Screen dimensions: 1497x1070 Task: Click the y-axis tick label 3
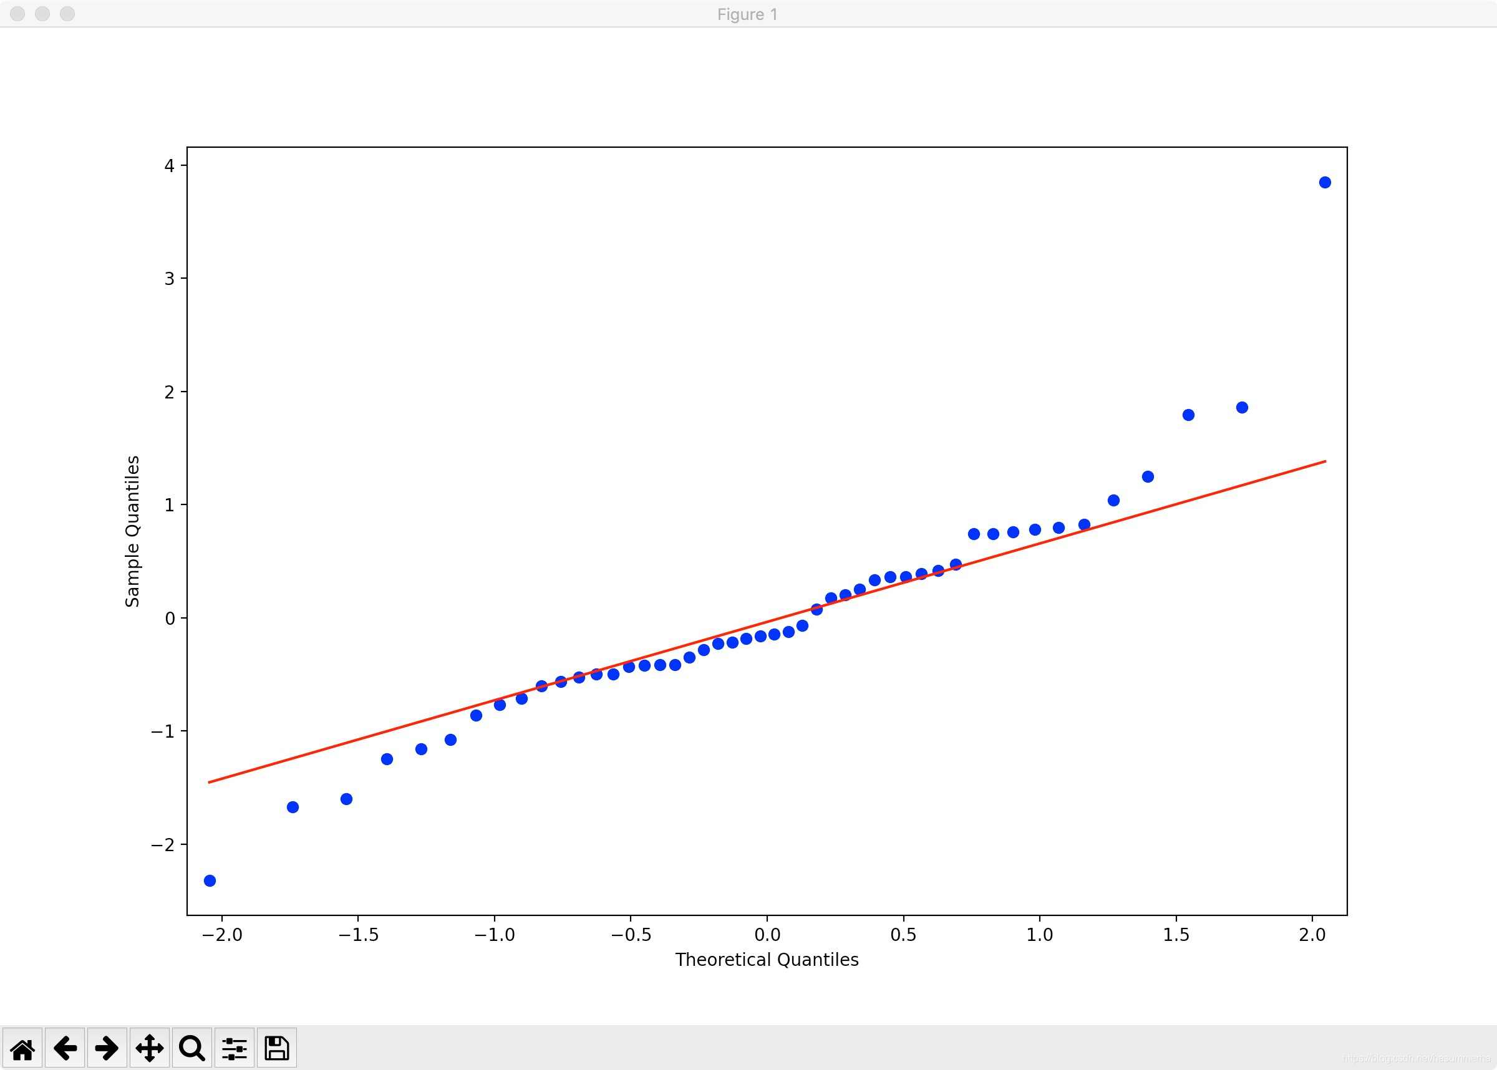click(x=169, y=279)
